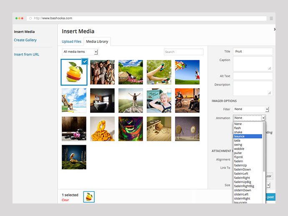Select the fashion group photo thumbnail
This screenshot has height=216, width=288.
[x=102, y=72]
